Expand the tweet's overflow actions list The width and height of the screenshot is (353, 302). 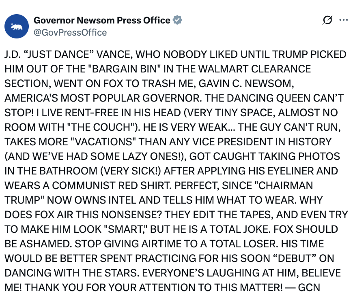[x=344, y=19]
